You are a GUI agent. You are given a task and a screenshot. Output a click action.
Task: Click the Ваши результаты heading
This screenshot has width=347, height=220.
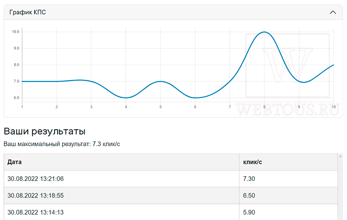[45, 131]
